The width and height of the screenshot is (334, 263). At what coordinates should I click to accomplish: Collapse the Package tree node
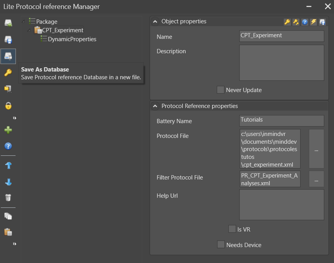[x=24, y=21]
